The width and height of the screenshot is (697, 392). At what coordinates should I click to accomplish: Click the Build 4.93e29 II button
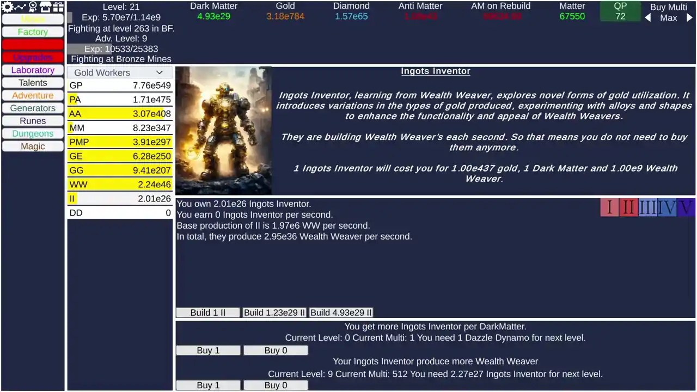(341, 313)
